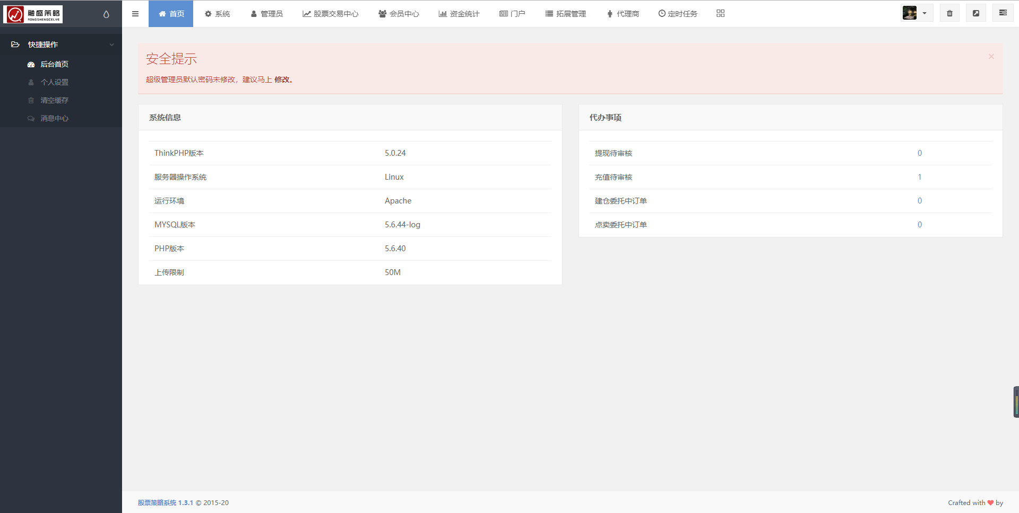Open the user avatar dropdown
This screenshot has height=513, width=1019.
click(917, 13)
